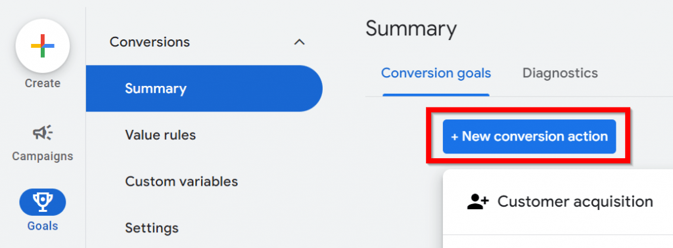Click the Campaigns label in the left rail
This screenshot has width=673, height=248.
pyautogui.click(x=43, y=156)
